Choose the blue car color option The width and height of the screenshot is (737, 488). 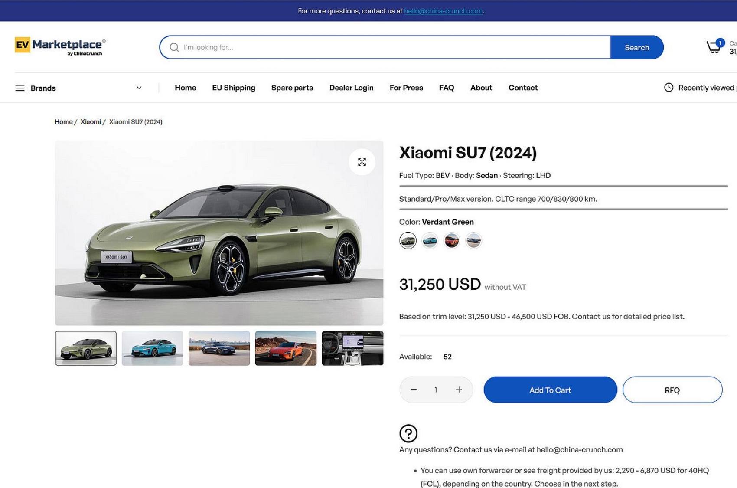tap(430, 240)
